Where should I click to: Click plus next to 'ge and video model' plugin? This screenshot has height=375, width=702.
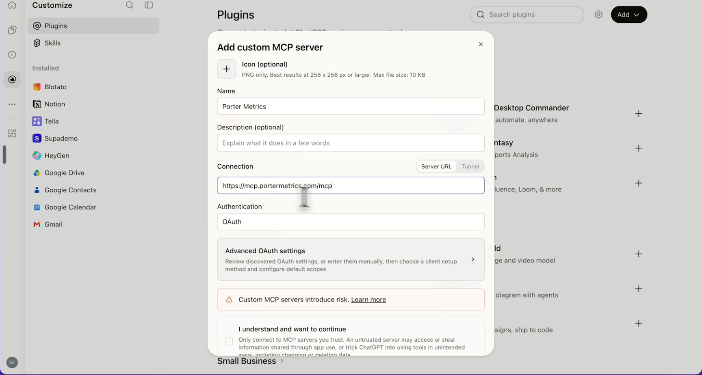coord(639,254)
